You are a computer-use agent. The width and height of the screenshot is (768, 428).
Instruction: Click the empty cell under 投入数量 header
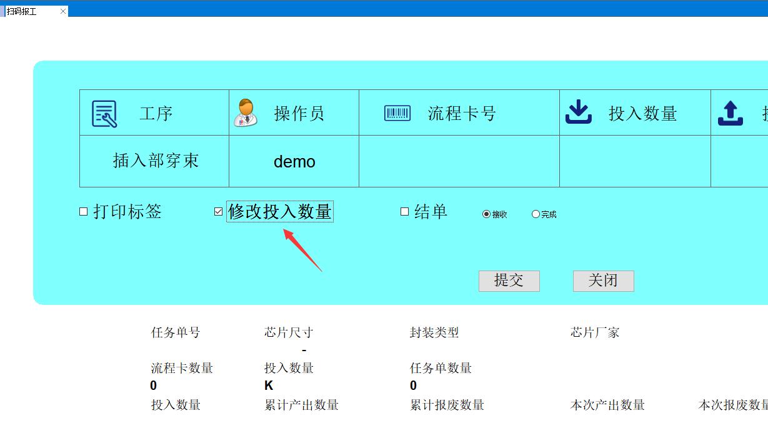[634, 161]
